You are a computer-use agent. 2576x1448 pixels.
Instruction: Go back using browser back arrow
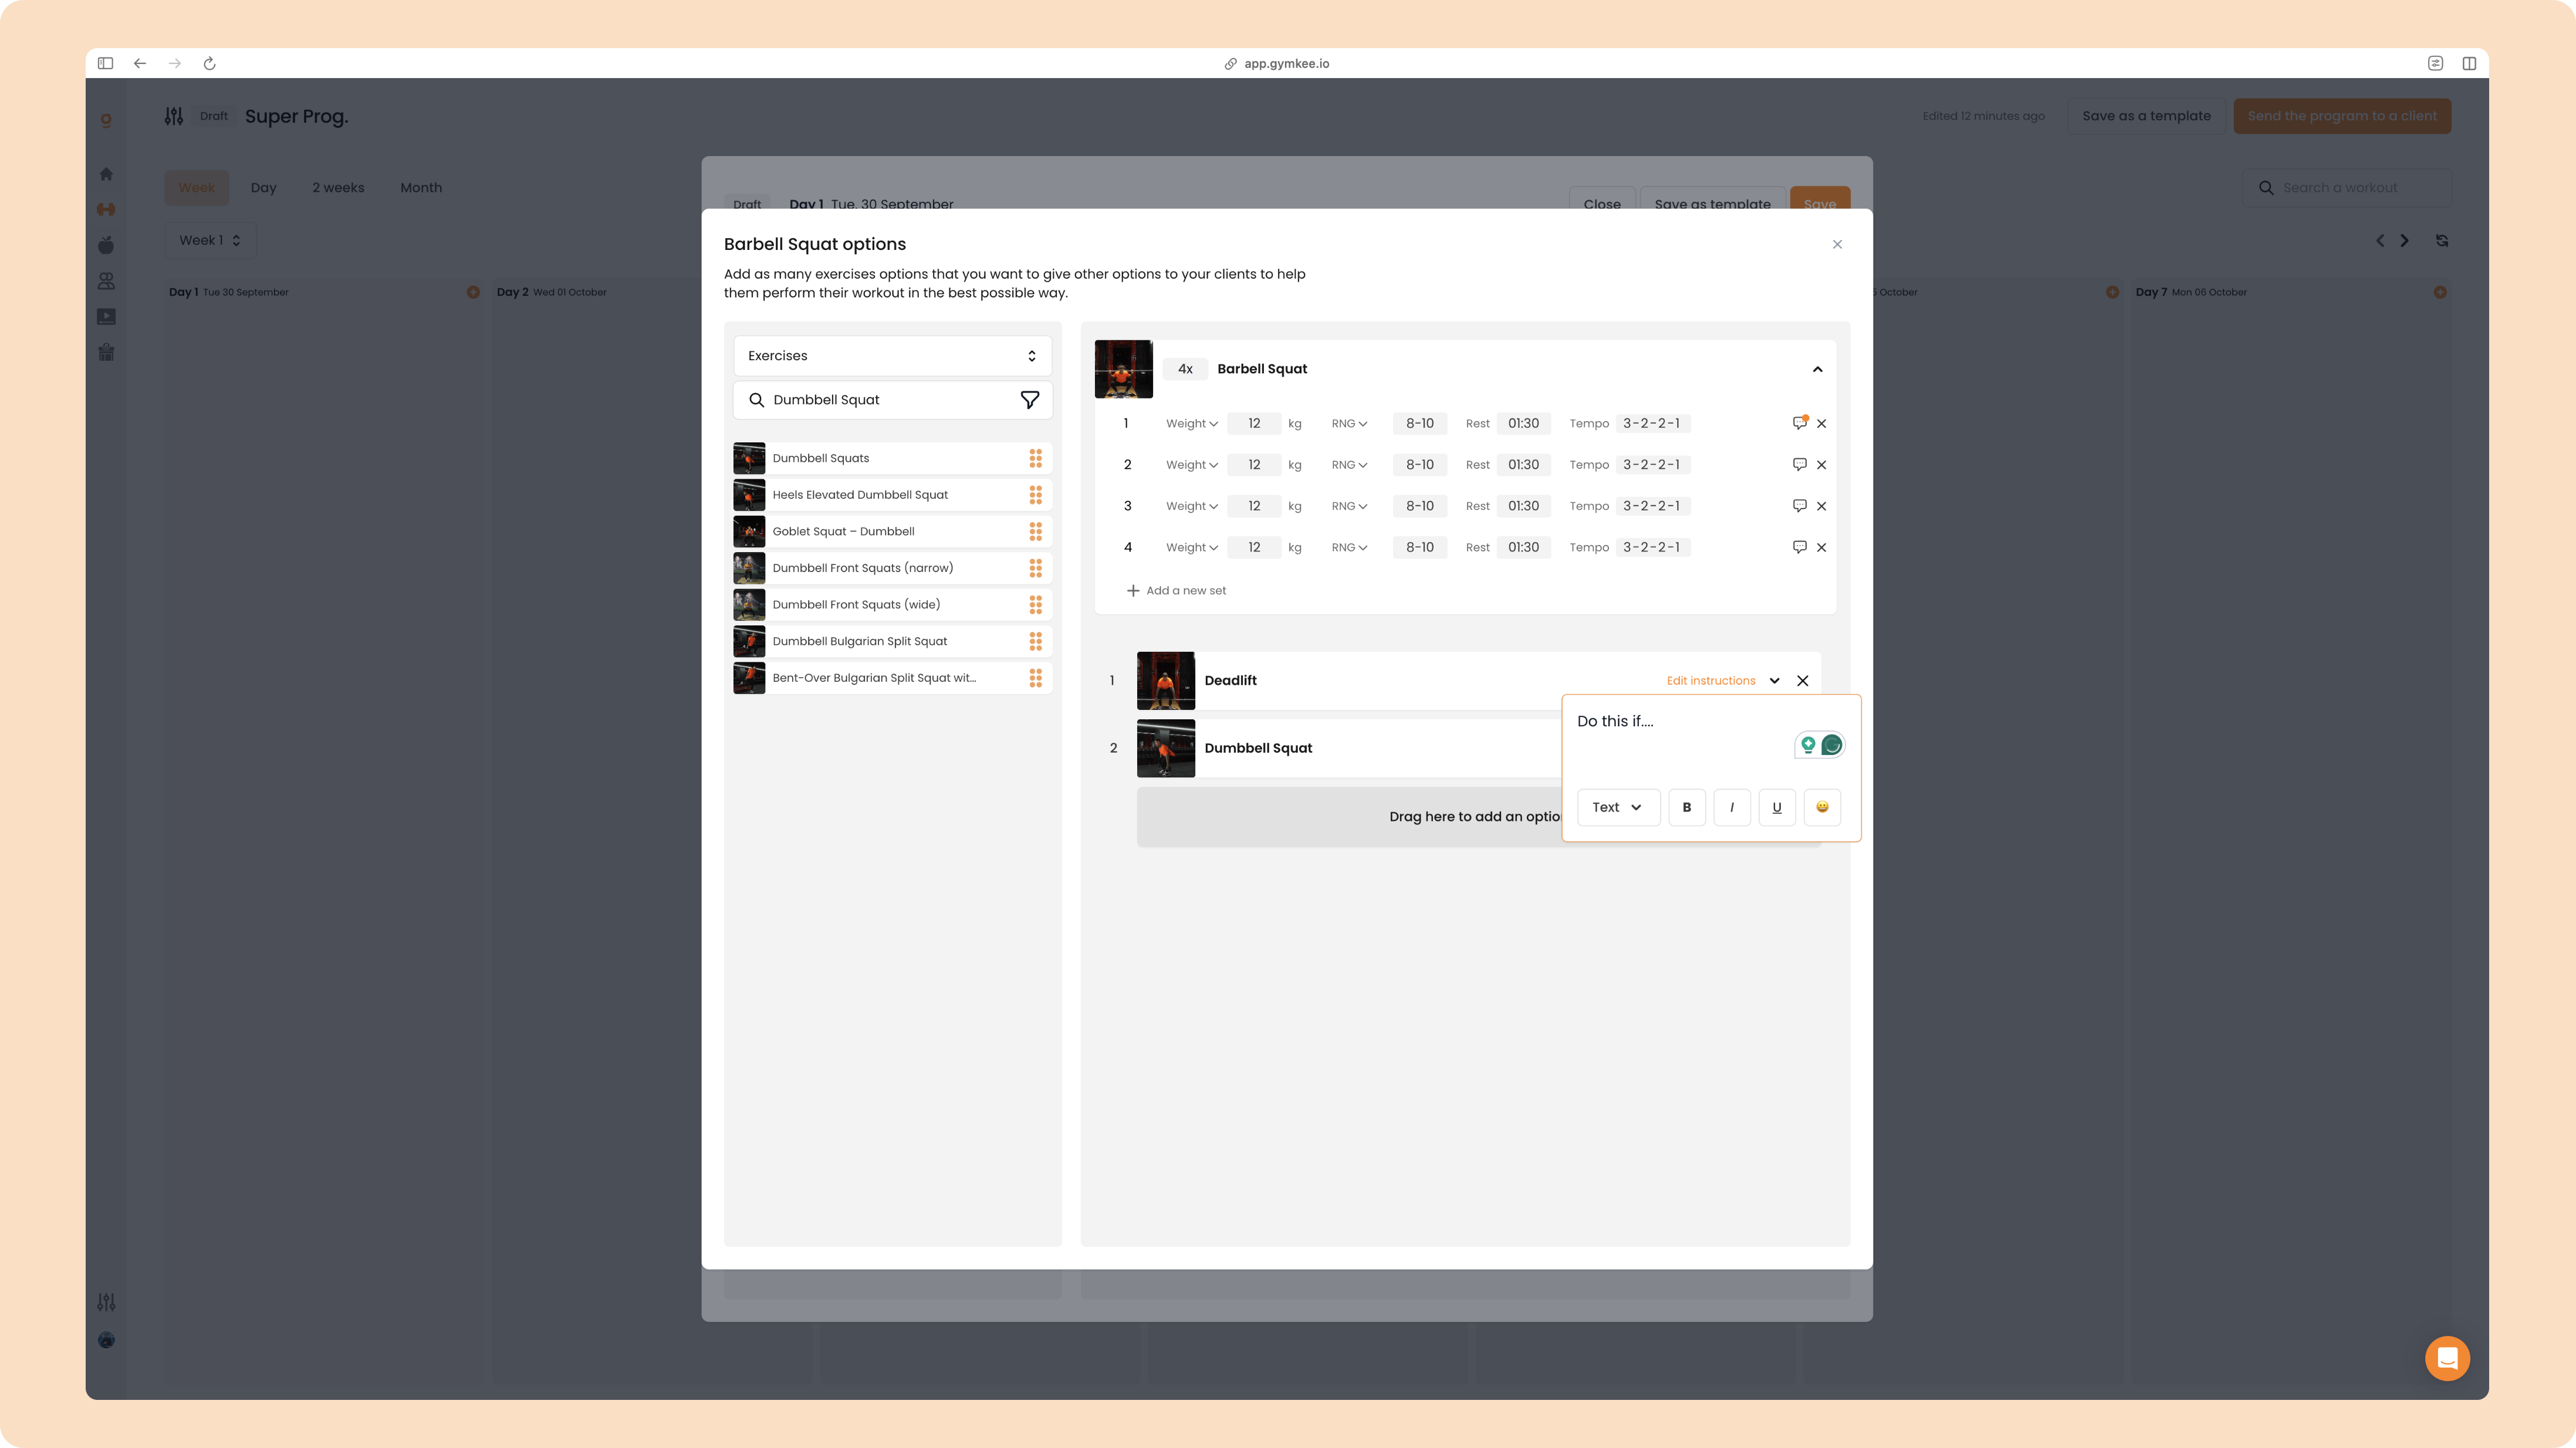[x=140, y=63]
